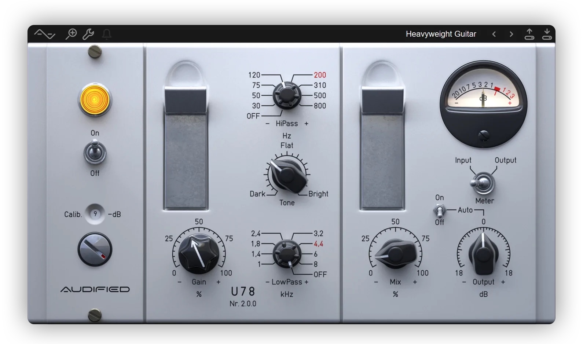Click the 100 mark on Mix dial
This screenshot has height=344, width=583.
coord(422,273)
